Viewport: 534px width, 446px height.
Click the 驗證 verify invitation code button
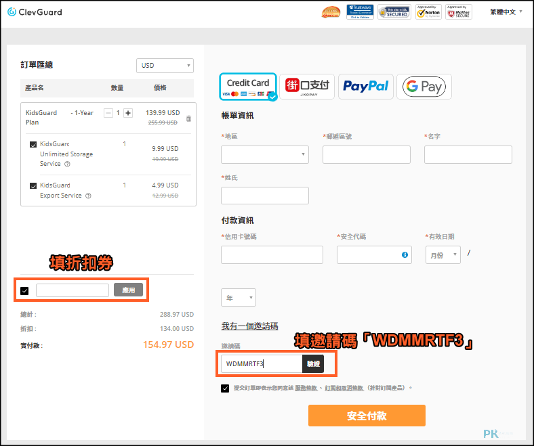coord(313,363)
